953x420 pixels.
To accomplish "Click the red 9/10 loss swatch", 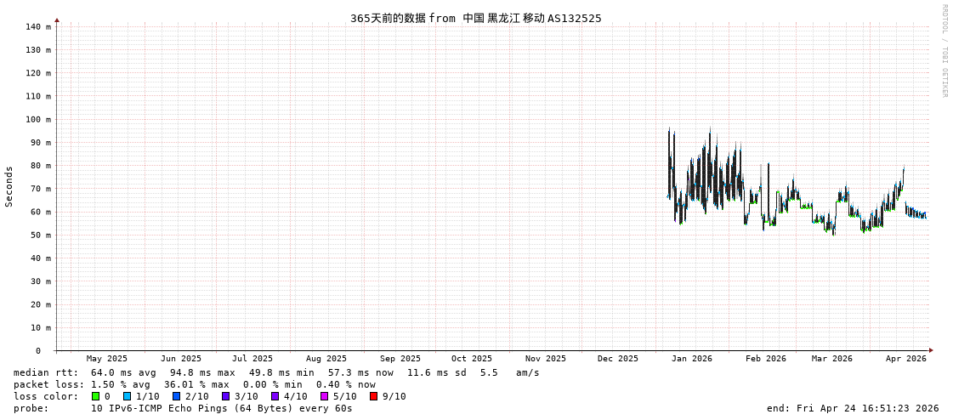I will [373, 396].
